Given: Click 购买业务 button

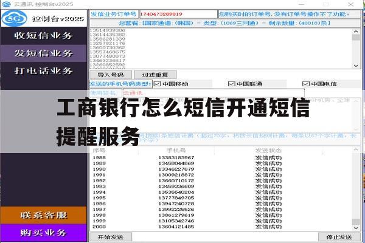Looking at the screenshot, I should tap(44, 233).
